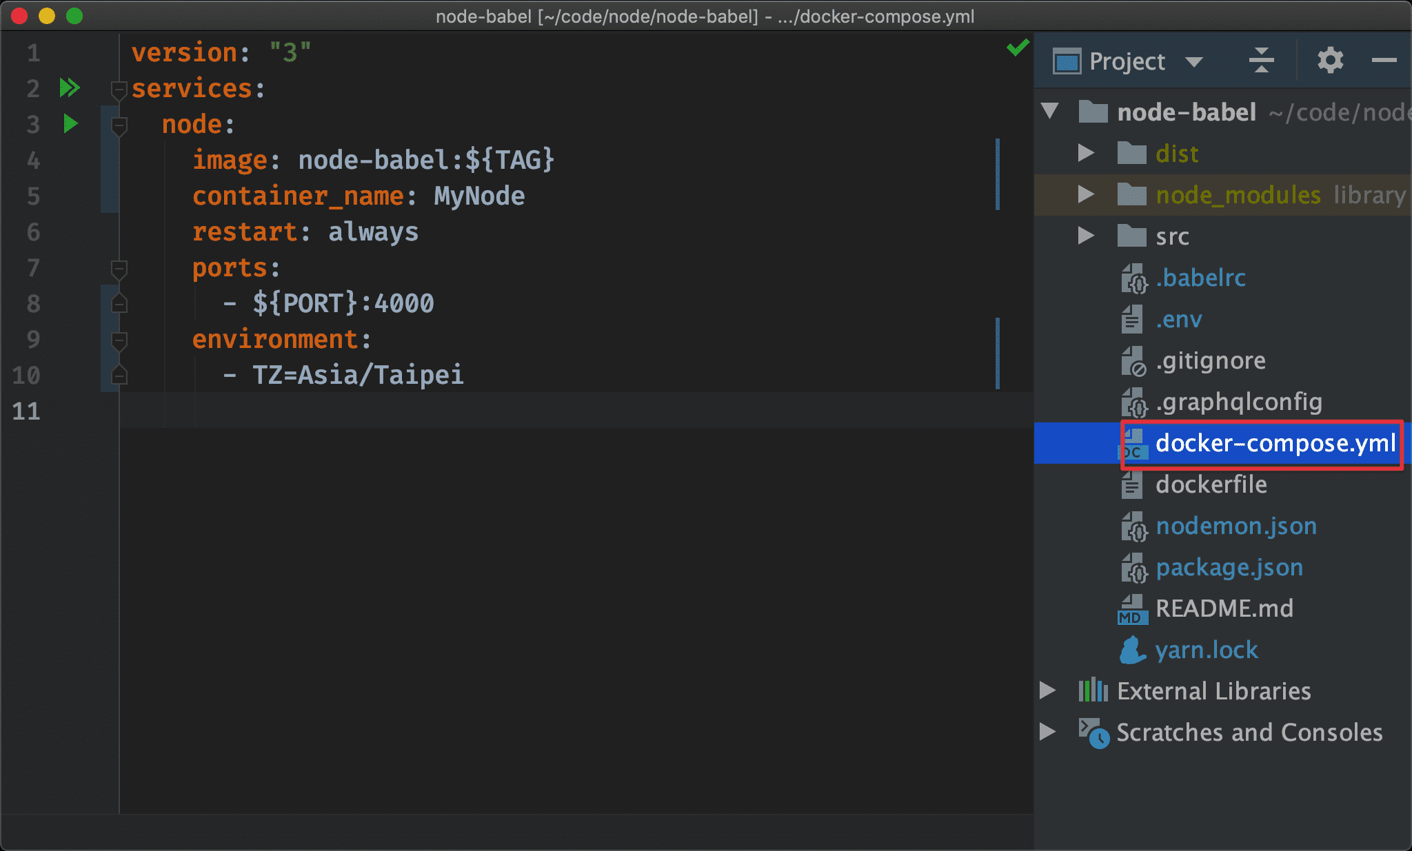The width and height of the screenshot is (1412, 851).
Task: Click the fold-end marker on line 8
Action: coord(119,303)
